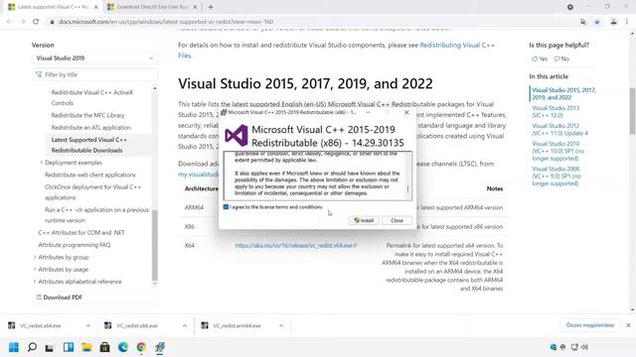636x357 pixels.
Task: Open Redistribute an ATL application article
Action: click(90, 128)
